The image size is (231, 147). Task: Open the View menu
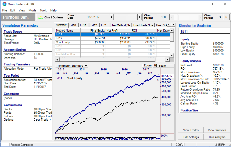click(22, 10)
